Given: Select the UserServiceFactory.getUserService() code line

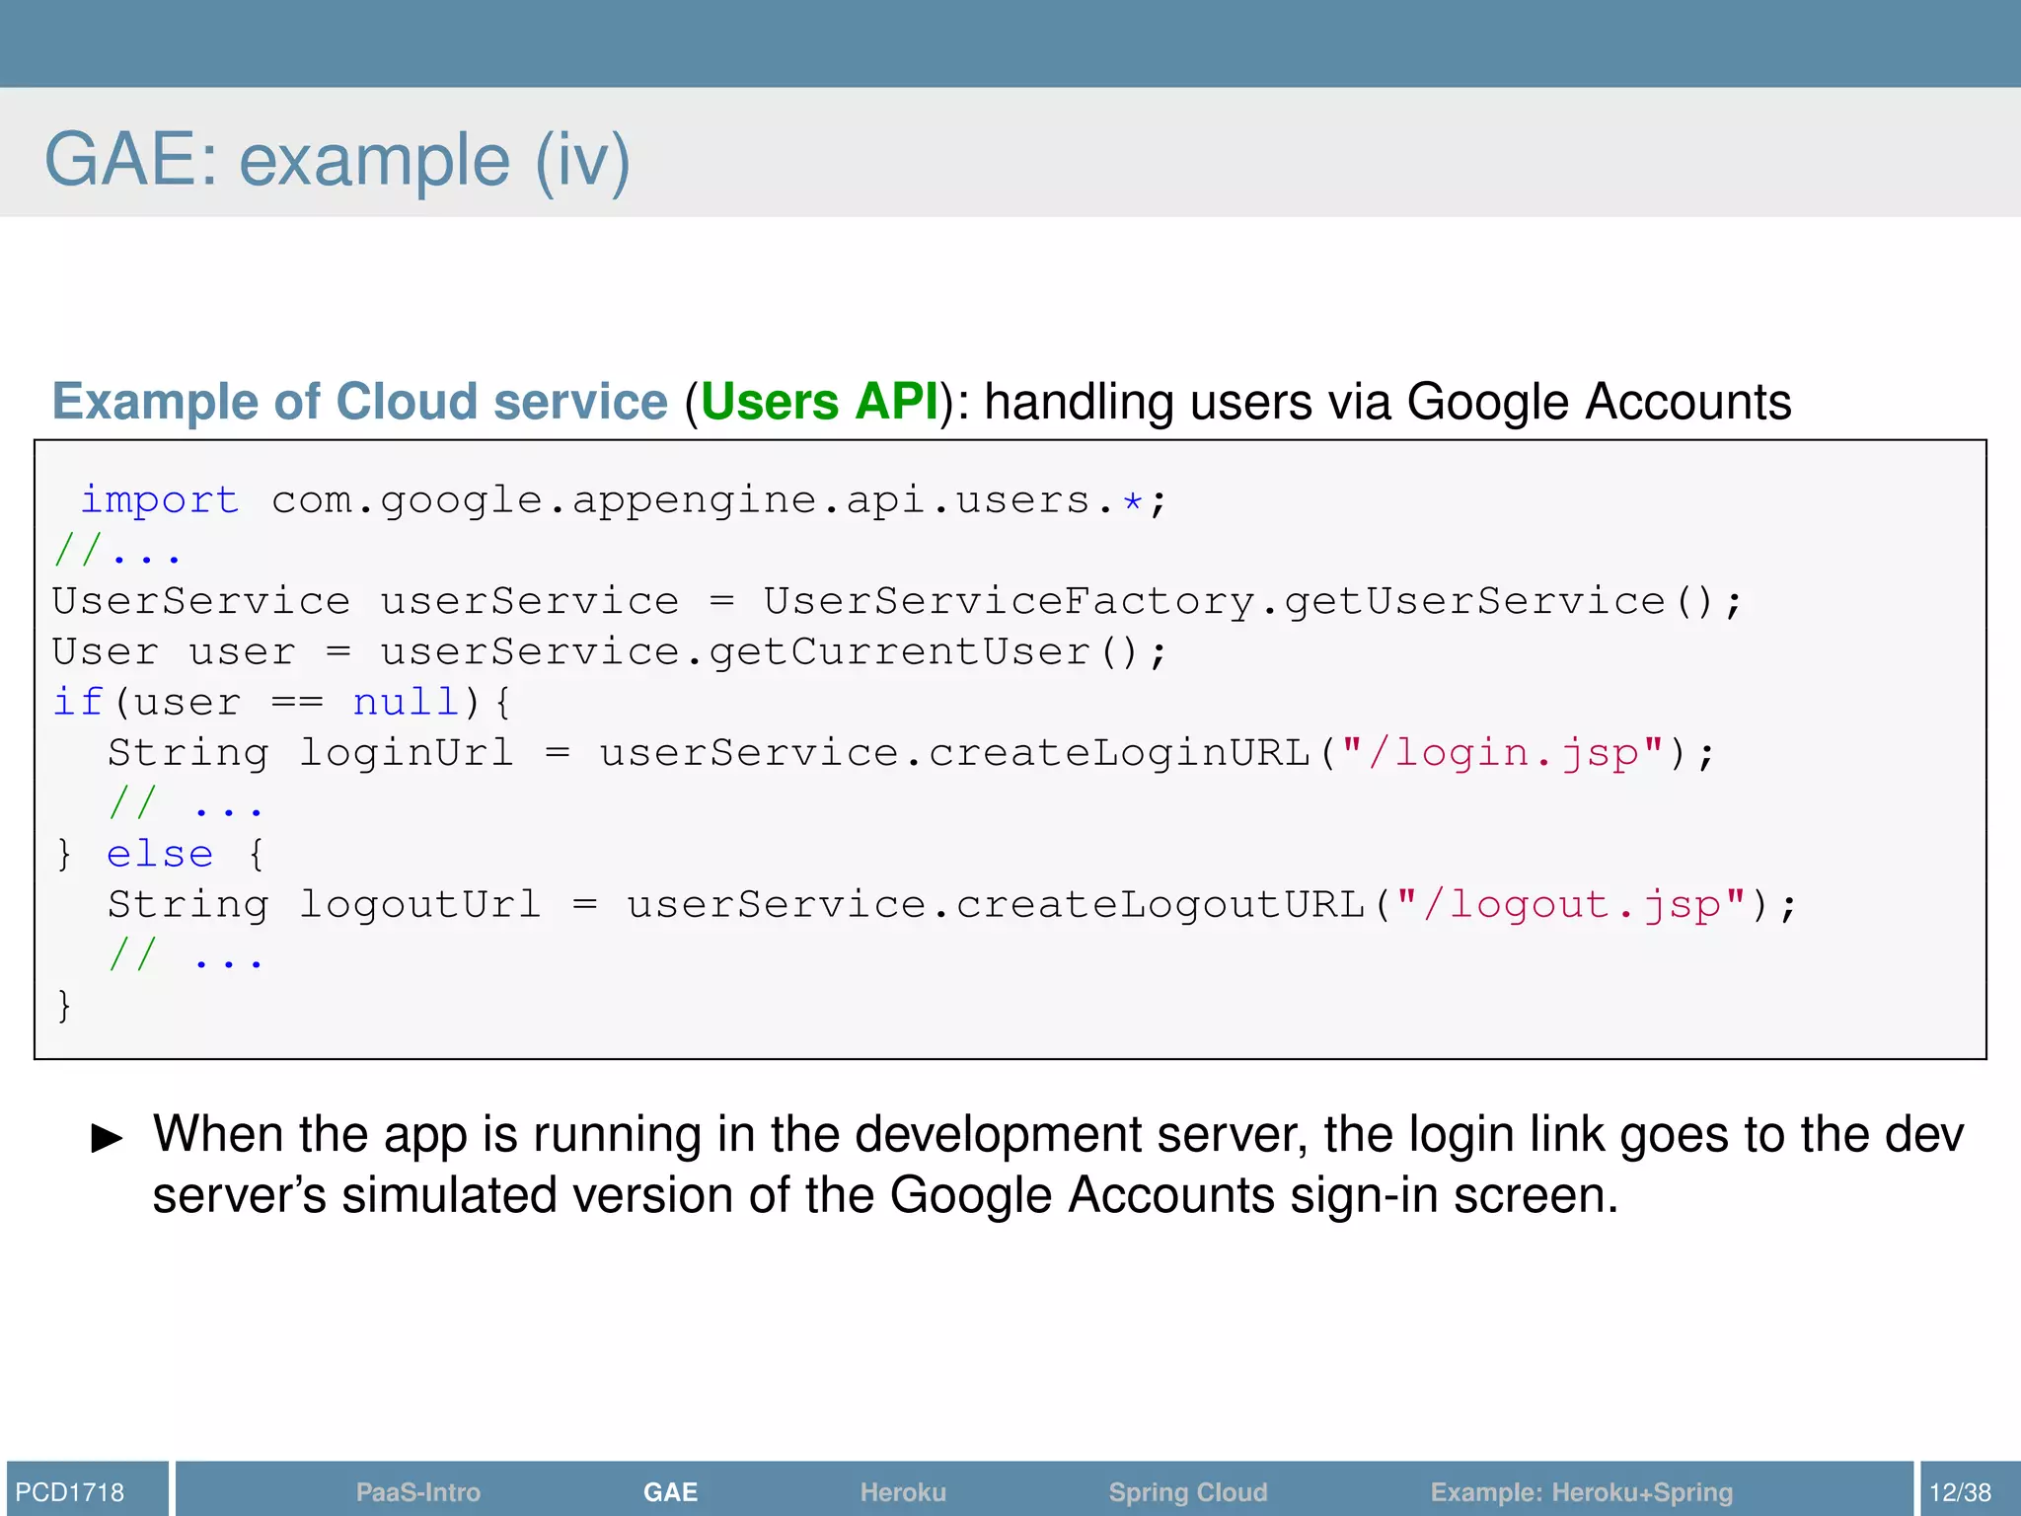Looking at the screenshot, I should click(x=898, y=601).
